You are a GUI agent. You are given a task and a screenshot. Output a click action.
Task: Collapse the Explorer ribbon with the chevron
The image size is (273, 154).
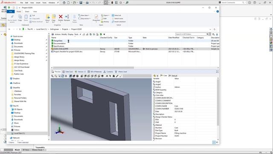click(215, 12)
